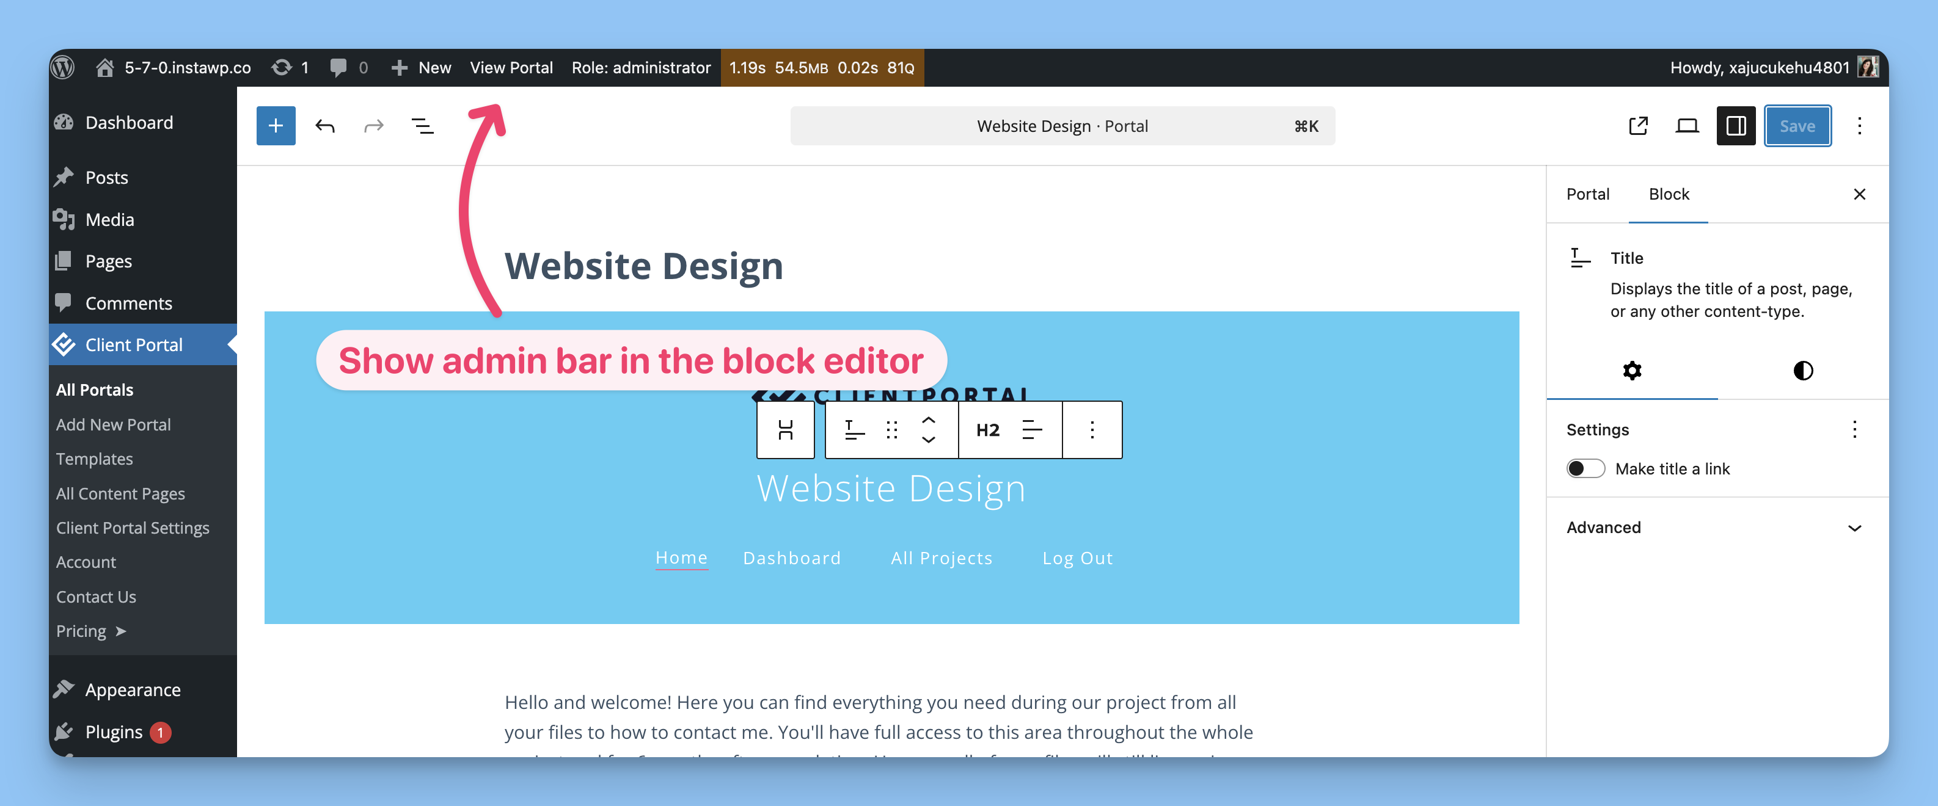Open Appearance in the admin sidebar

point(142,689)
